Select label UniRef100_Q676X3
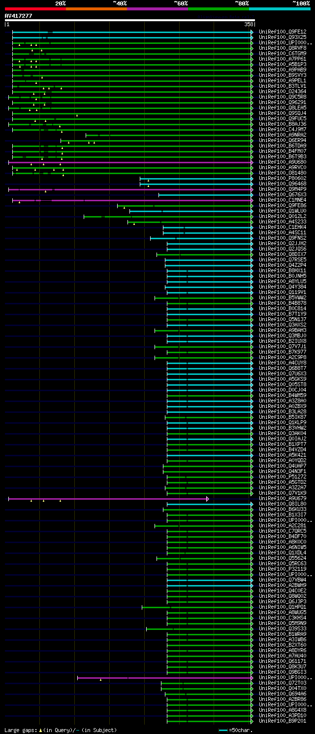The width and height of the screenshot is (315, 734). [x=283, y=194]
